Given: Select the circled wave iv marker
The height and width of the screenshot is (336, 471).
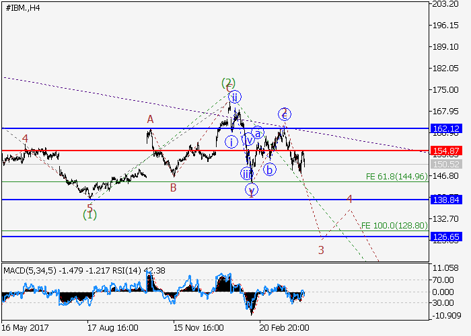Looking at the screenshot, I should click(x=248, y=140).
